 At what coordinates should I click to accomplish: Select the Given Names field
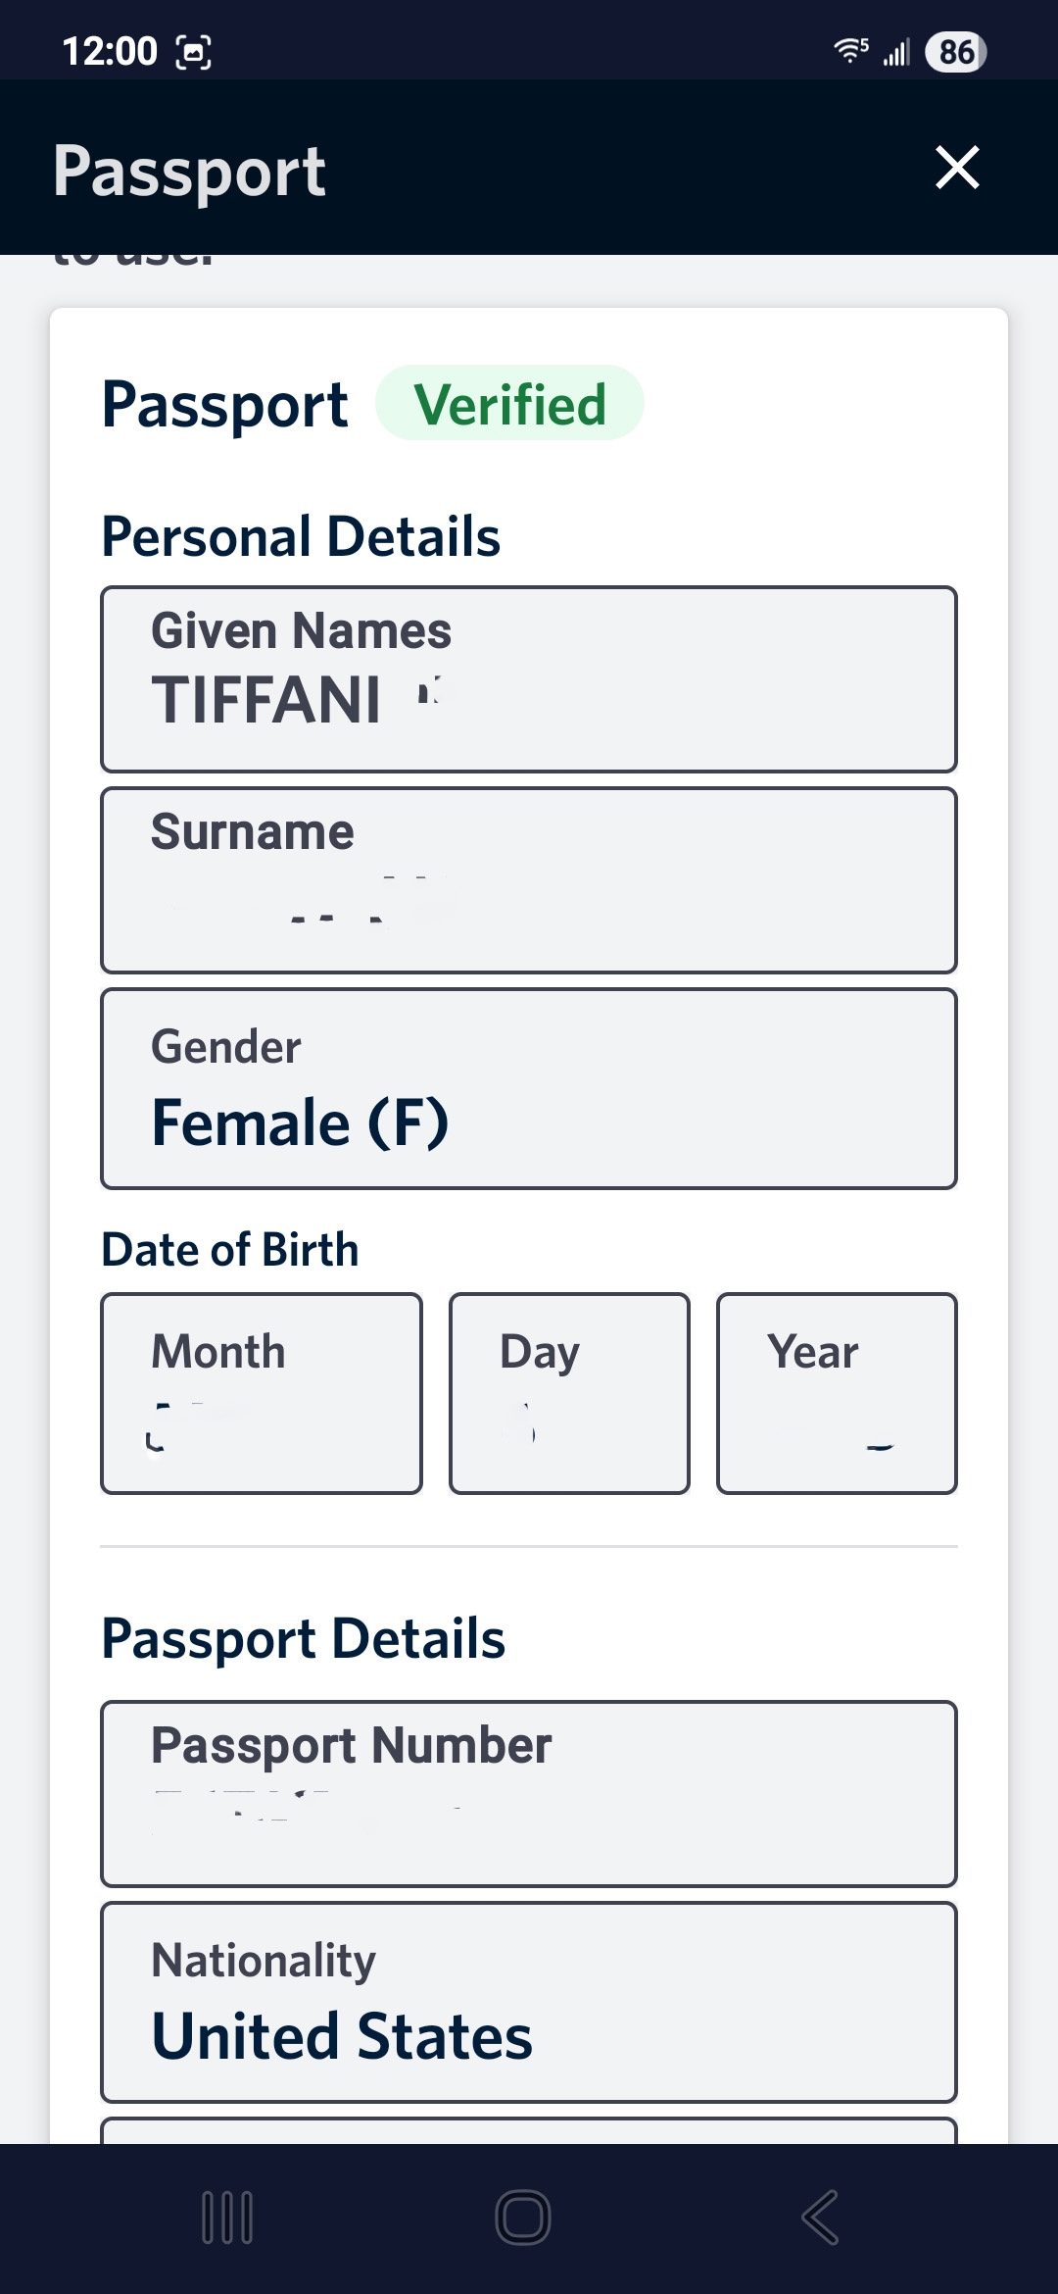[x=529, y=679]
